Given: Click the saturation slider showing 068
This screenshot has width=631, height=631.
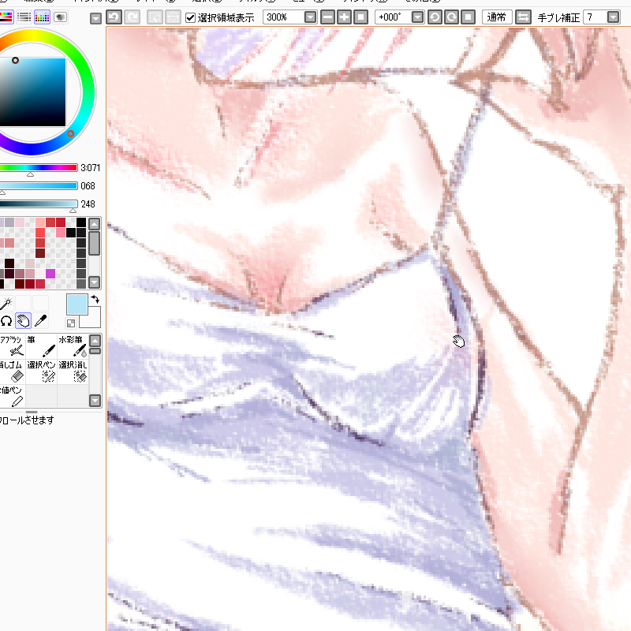Looking at the screenshot, I should [x=38, y=185].
